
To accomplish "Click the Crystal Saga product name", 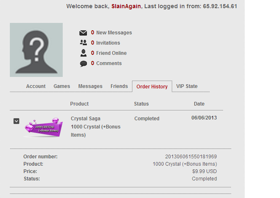I will tap(86, 119).
